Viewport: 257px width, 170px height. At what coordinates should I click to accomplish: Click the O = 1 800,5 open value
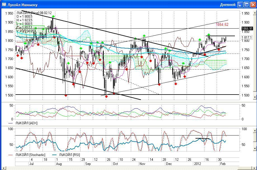point(24,17)
